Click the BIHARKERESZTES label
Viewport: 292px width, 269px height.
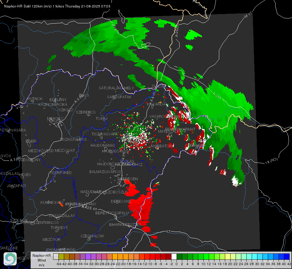(125, 224)
